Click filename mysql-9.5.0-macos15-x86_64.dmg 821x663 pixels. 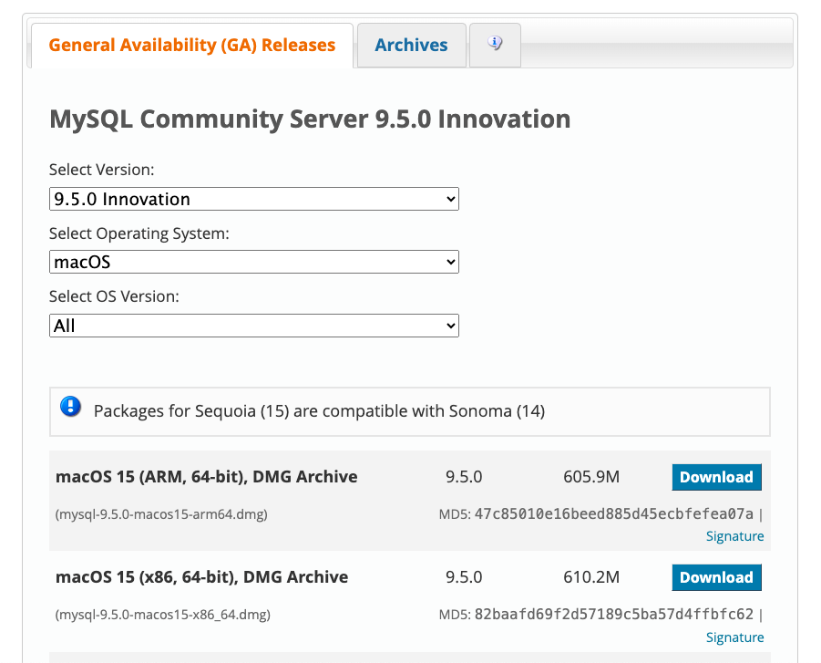163,615
